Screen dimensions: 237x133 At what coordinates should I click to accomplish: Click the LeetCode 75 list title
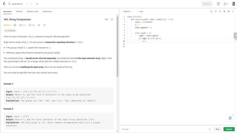[x=17, y=4]
